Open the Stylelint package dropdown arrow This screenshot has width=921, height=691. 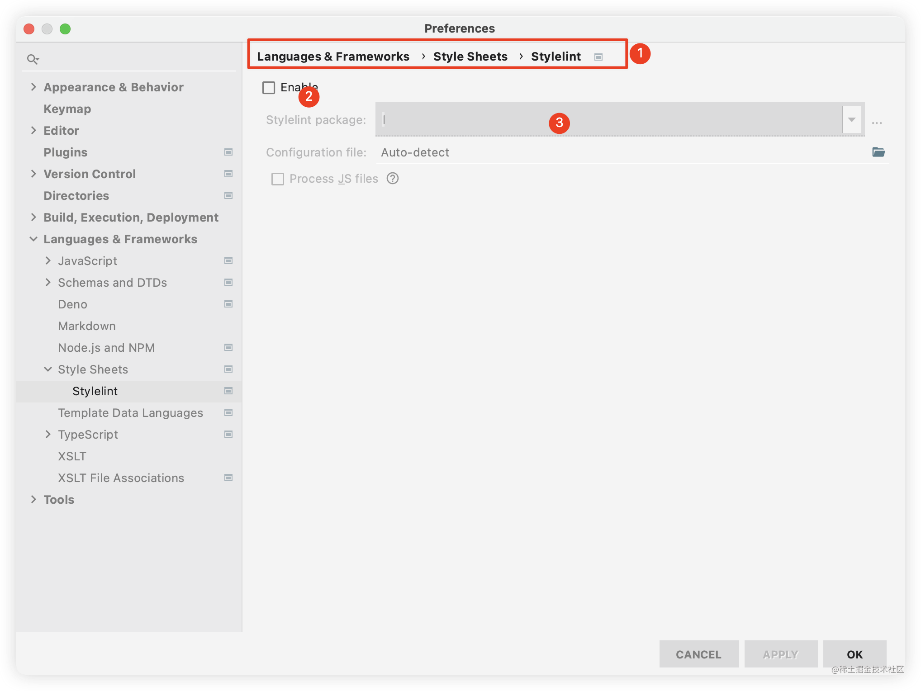pos(852,120)
